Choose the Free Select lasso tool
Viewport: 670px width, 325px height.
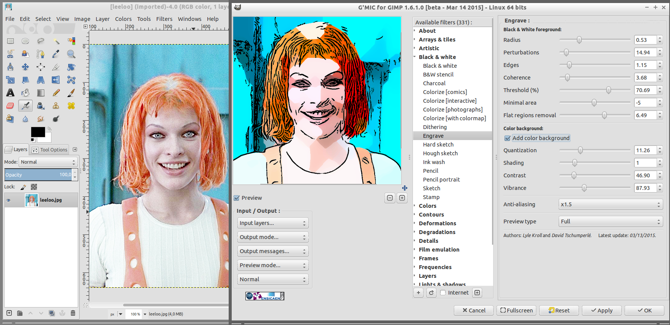[x=41, y=41]
